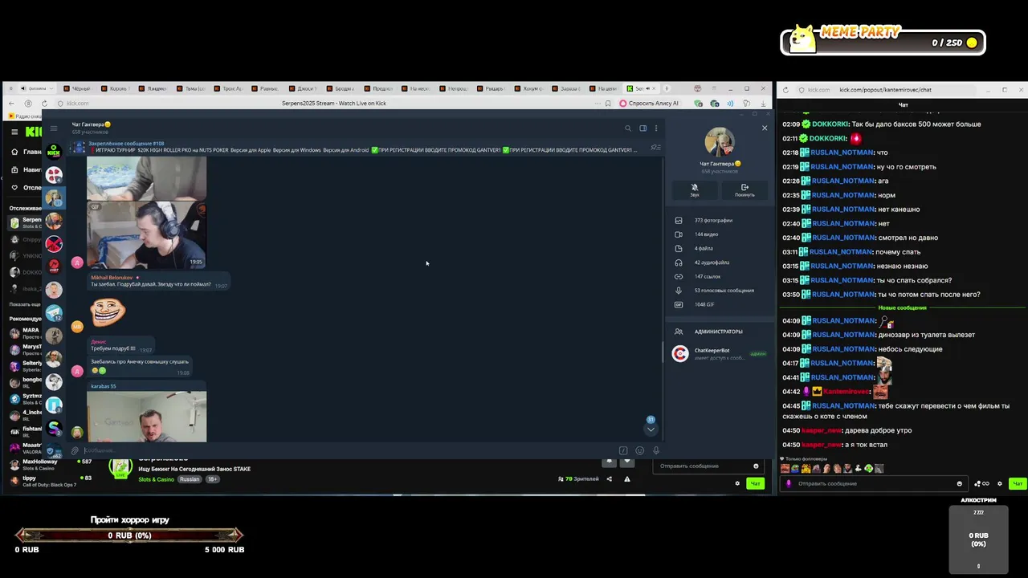Screen dimensions: 1028x578
Task: Go to Главная in the Kick sidebar
Action: pos(27,152)
